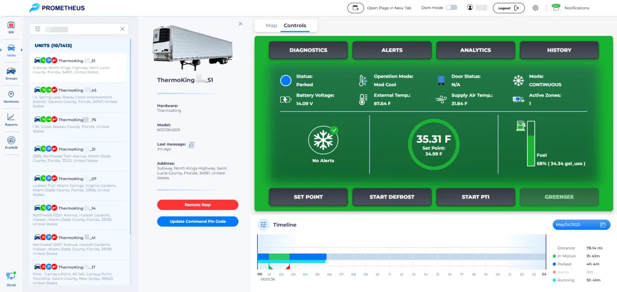
Task: Click the Supply Air Temp icon
Action: (441, 100)
